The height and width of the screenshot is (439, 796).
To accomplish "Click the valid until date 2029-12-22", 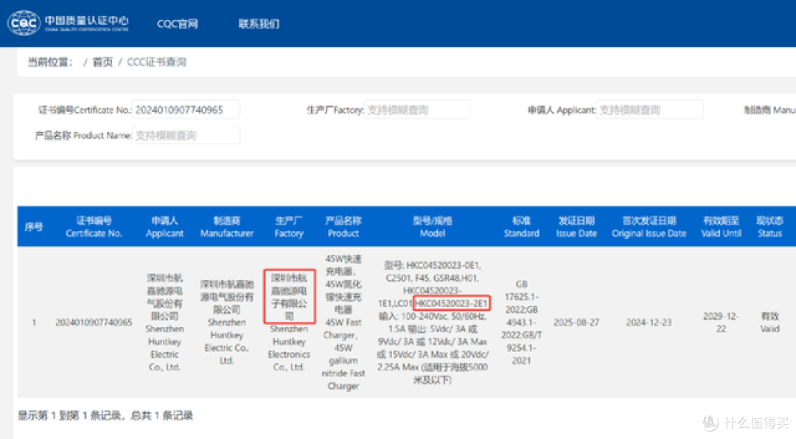I will (721, 323).
